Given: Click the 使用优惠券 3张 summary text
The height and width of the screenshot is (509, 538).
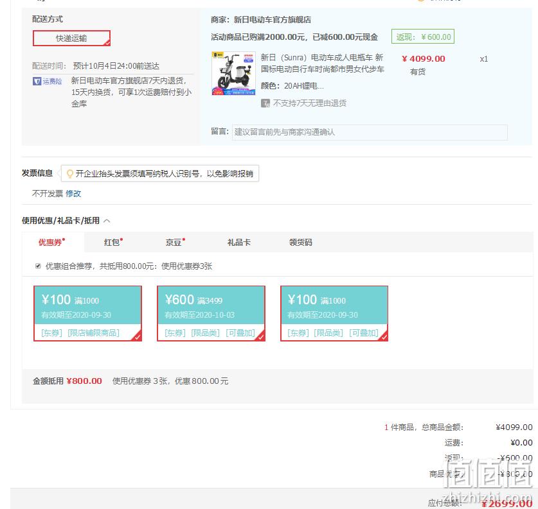Looking at the screenshot, I should [x=170, y=381].
